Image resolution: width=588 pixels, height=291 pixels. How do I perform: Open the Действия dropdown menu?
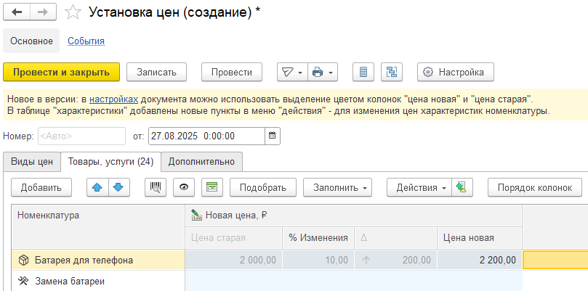pyautogui.click(x=422, y=187)
